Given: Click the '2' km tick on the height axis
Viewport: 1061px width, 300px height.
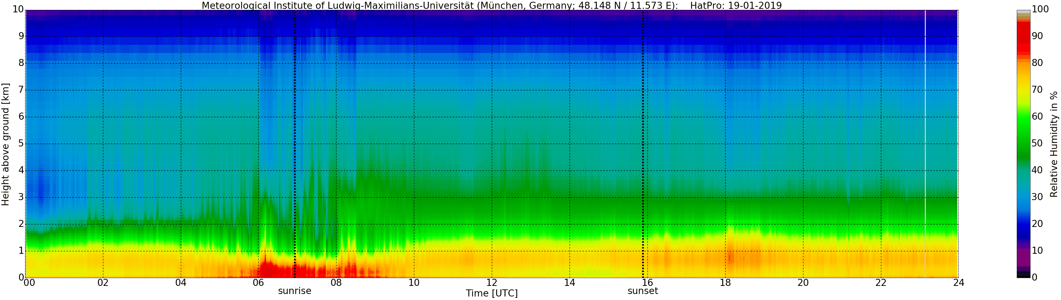Looking at the screenshot, I should pos(22,224).
